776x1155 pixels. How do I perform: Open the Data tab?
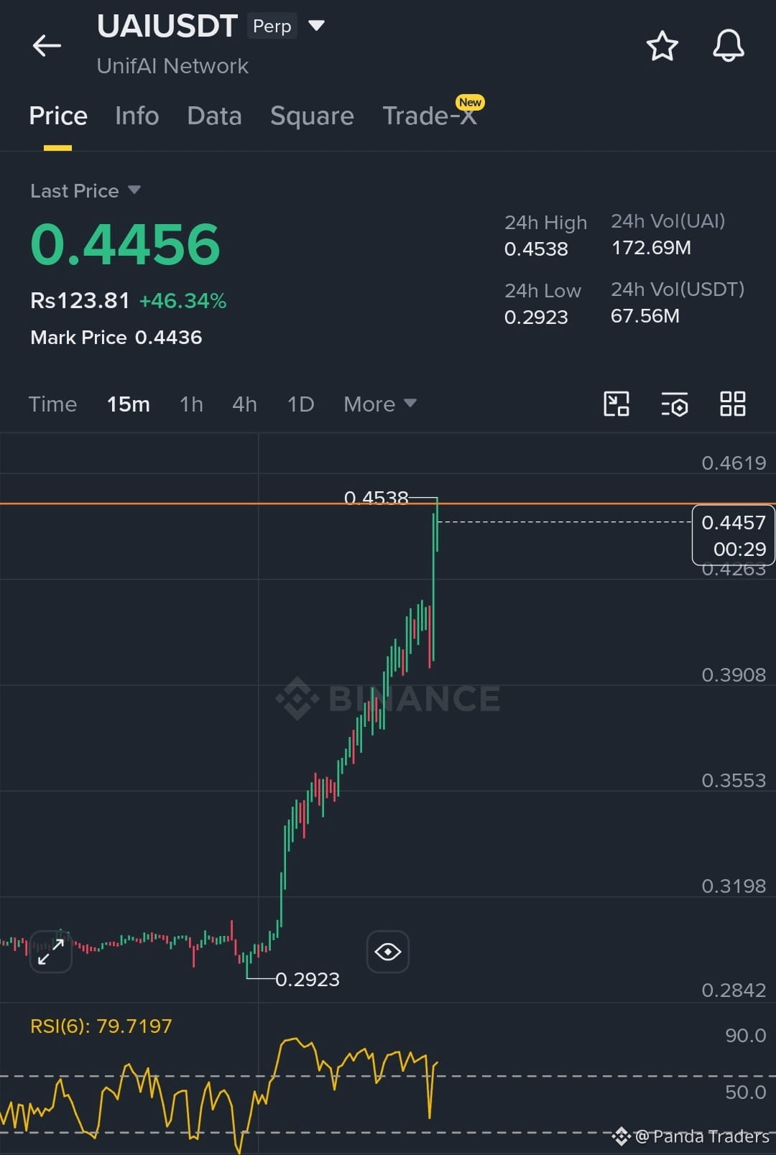tap(214, 116)
